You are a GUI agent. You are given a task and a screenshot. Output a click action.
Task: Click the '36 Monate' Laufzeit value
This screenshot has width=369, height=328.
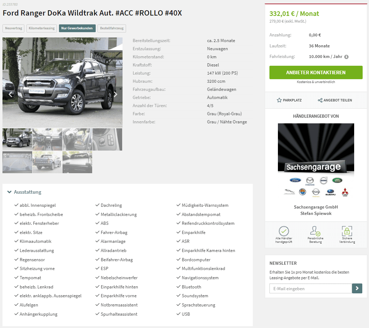[x=319, y=46]
